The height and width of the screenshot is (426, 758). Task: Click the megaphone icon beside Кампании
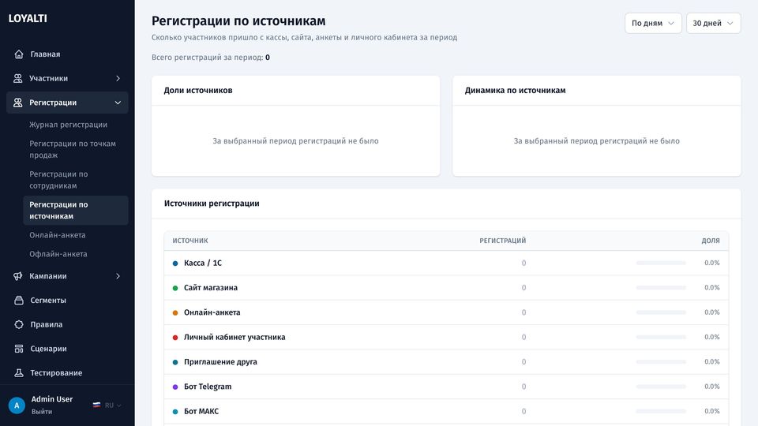coord(18,276)
